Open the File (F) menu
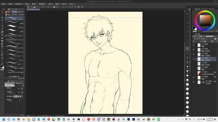Screen dimensions: 218x122 point(4,4)
